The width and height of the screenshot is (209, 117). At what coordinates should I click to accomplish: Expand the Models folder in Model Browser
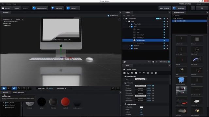click(x=173, y=19)
